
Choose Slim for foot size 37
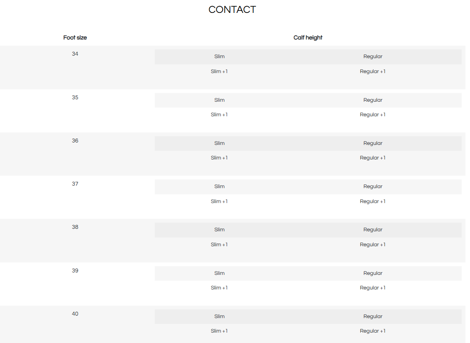click(220, 186)
